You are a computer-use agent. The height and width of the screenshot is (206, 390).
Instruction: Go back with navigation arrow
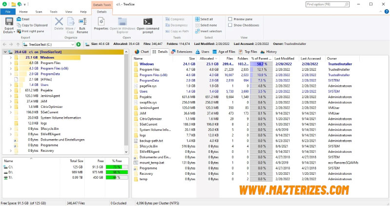click(x=5, y=44)
